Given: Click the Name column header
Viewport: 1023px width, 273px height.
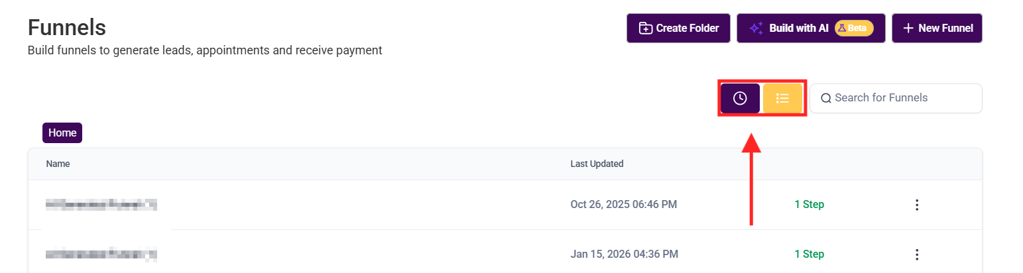Looking at the screenshot, I should pyautogui.click(x=58, y=164).
